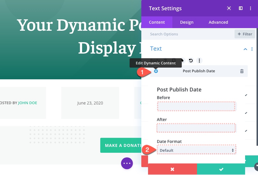Click the Body field reset arrow icon
The image size is (258, 175).
(x=191, y=61)
